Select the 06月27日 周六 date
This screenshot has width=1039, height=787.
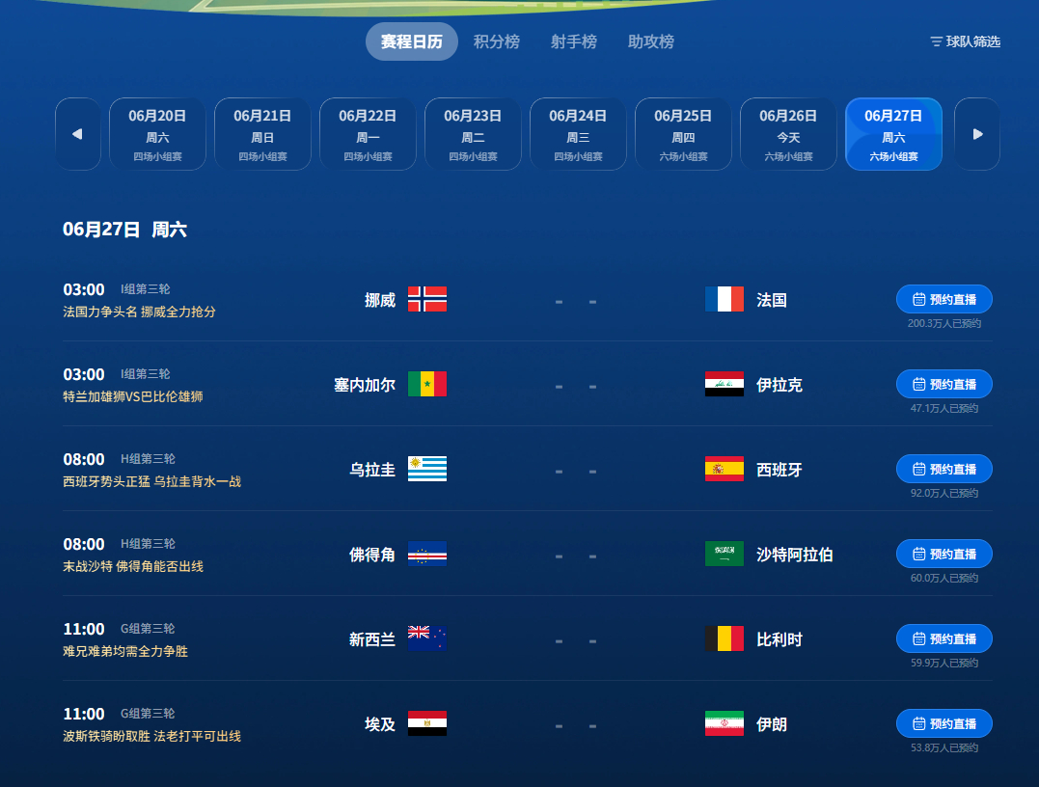point(893,134)
